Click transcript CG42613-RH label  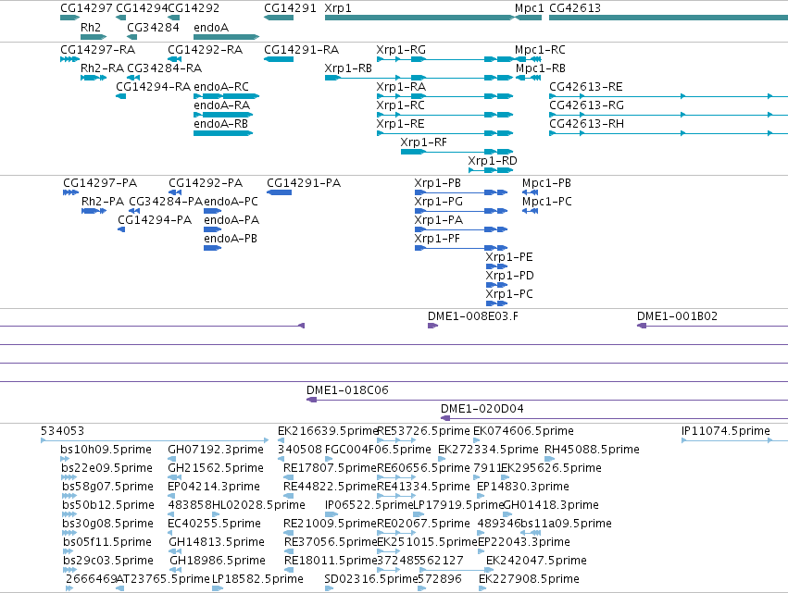pyautogui.click(x=586, y=124)
